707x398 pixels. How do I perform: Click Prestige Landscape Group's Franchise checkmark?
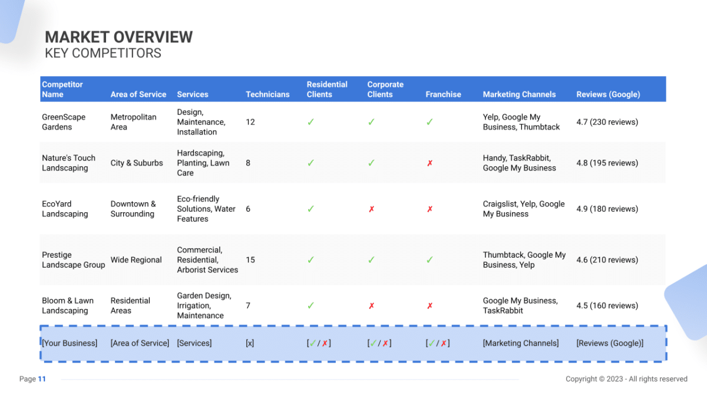pos(430,260)
